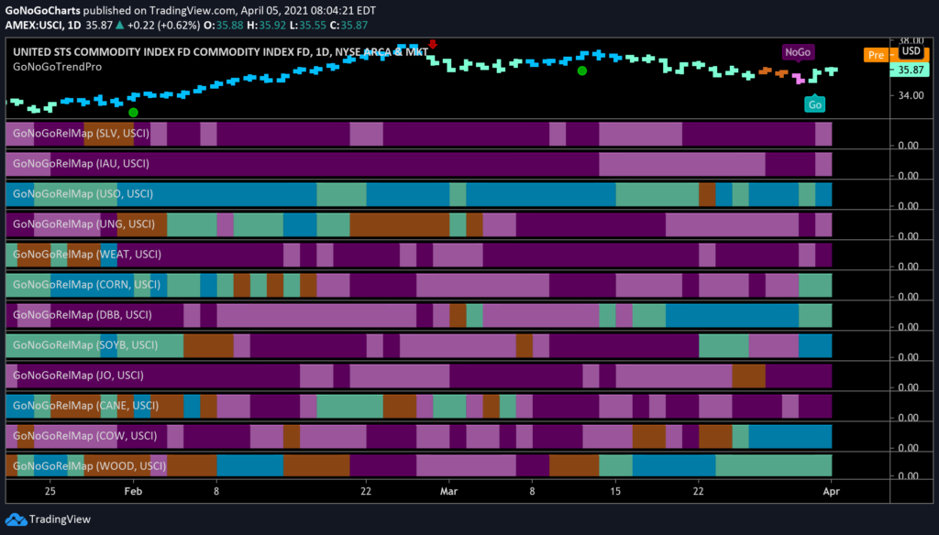Click the AMEX:USCI, 1D symbol text

coord(42,25)
